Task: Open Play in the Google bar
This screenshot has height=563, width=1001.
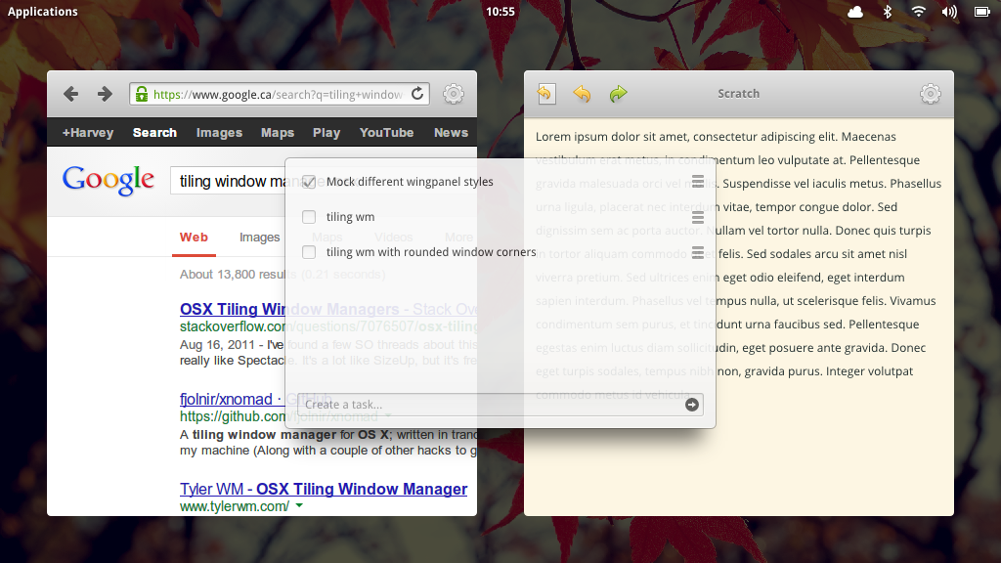Action: click(x=326, y=133)
